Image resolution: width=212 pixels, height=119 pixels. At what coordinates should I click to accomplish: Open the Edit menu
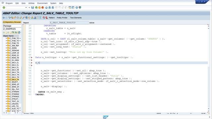[x=17, y=3]
